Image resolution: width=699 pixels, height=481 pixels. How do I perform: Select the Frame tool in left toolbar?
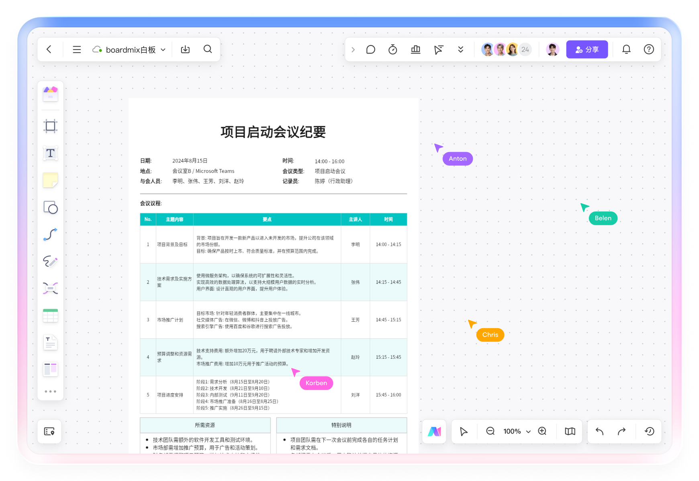(x=50, y=126)
